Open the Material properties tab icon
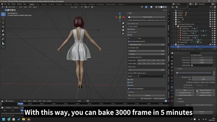217x122 pixels. (x=172, y=97)
